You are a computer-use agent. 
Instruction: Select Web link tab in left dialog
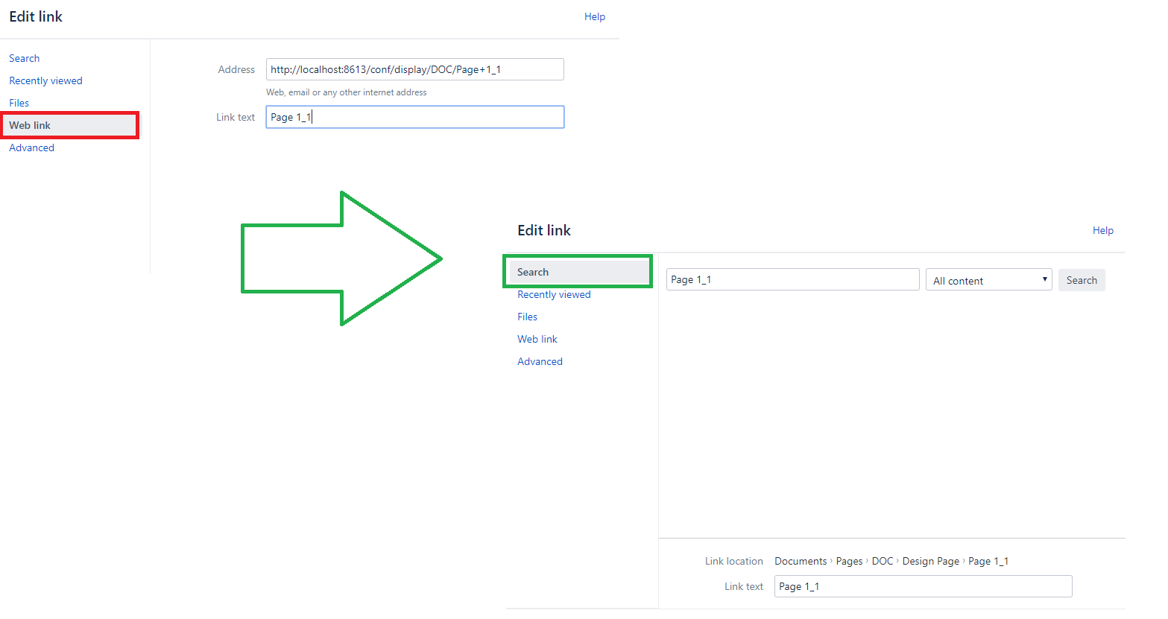(70, 125)
